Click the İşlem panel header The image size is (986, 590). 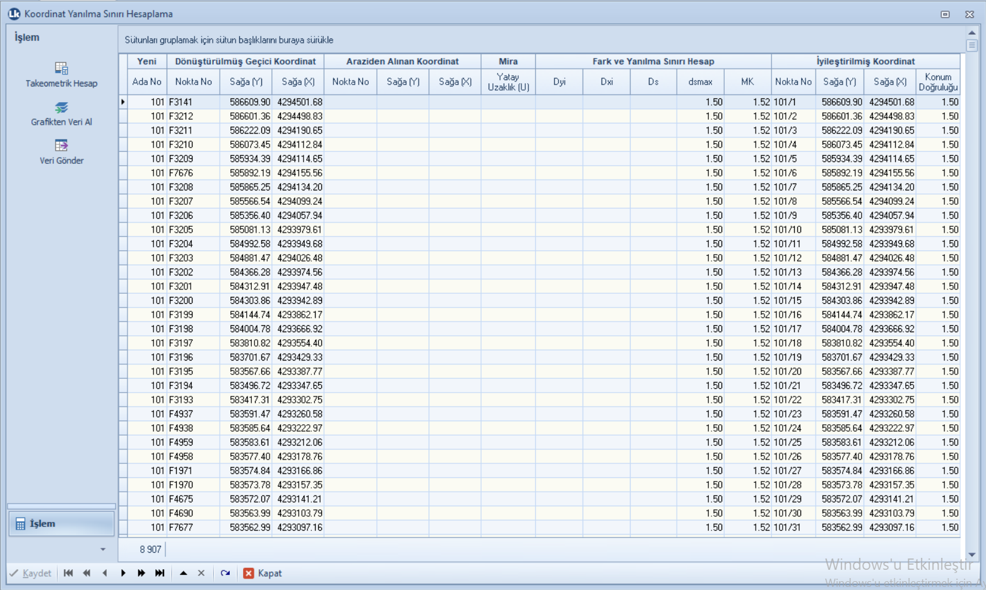pos(27,37)
